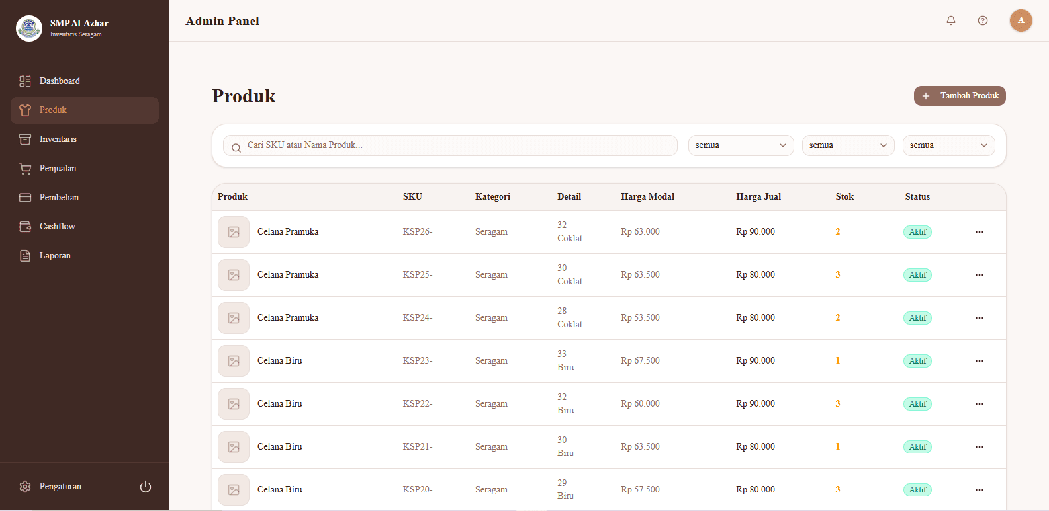This screenshot has width=1049, height=511.
Task: Click image placeholder of KSP21- Celana Biru
Action: pyautogui.click(x=234, y=447)
